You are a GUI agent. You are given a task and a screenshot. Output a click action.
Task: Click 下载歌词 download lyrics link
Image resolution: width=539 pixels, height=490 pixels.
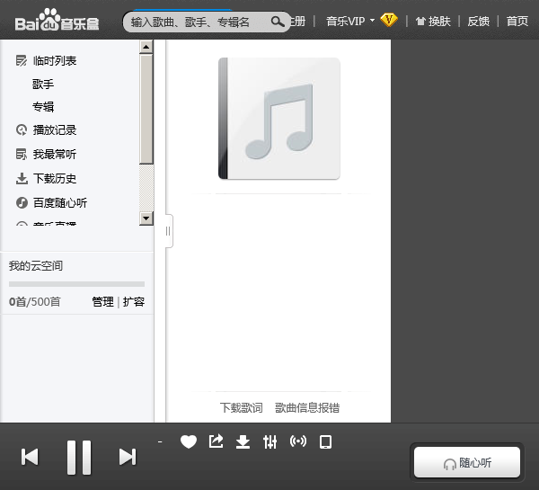(242, 408)
